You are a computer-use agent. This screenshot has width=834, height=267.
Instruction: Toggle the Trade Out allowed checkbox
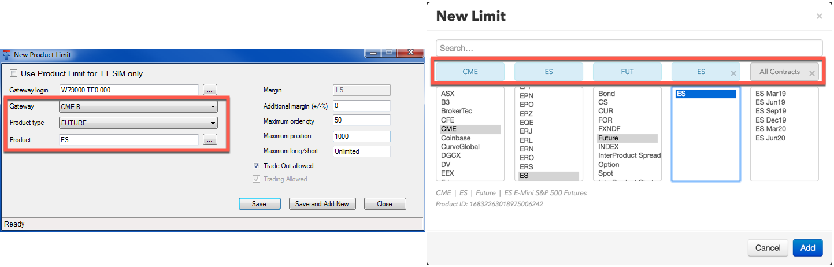[x=256, y=165]
